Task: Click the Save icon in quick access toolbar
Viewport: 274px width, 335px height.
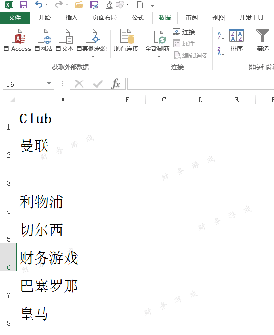Action: point(24,5)
